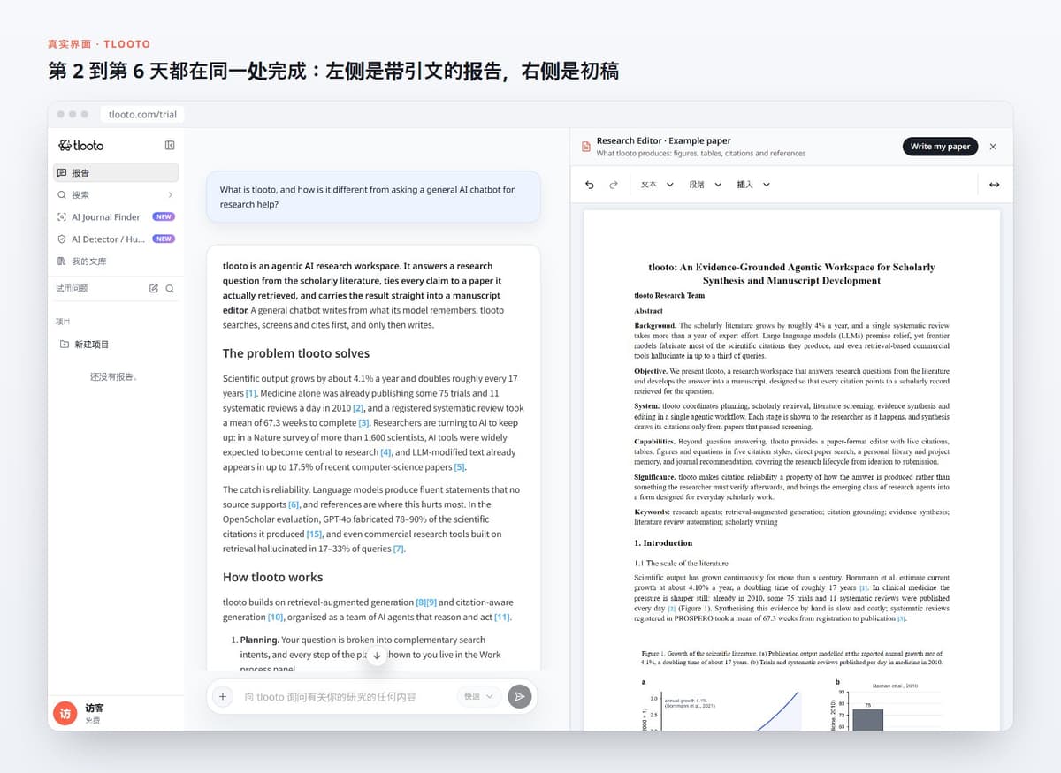
Task: Open the 搜索 sidebar item
Action: pos(116,194)
